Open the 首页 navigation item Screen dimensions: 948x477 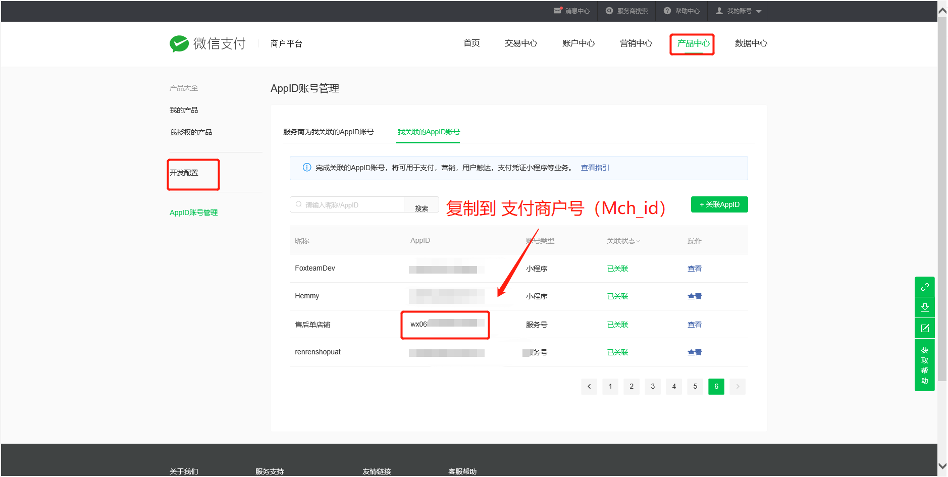[x=471, y=43]
